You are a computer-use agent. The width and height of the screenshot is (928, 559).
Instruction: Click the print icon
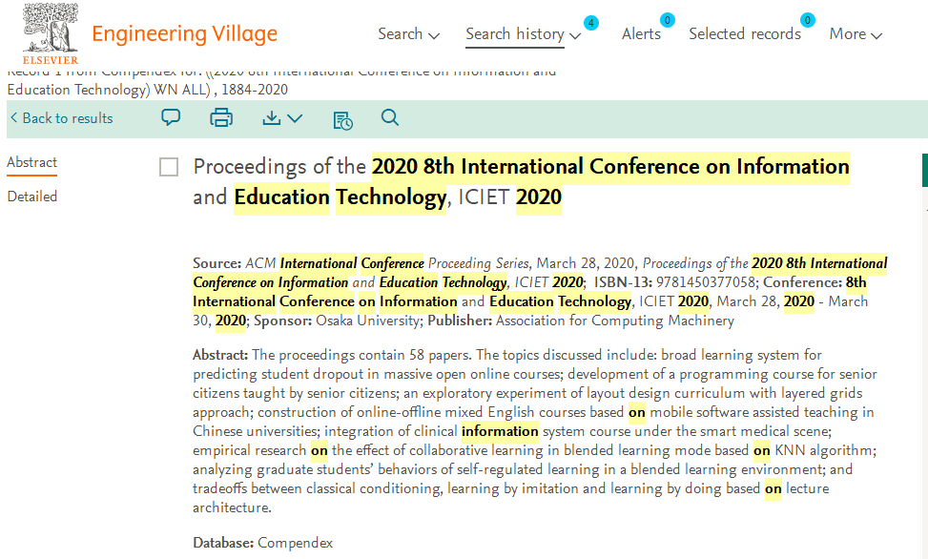coord(221,118)
